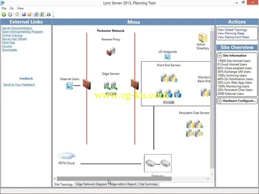Select the Front End Servers icon

click(169, 78)
